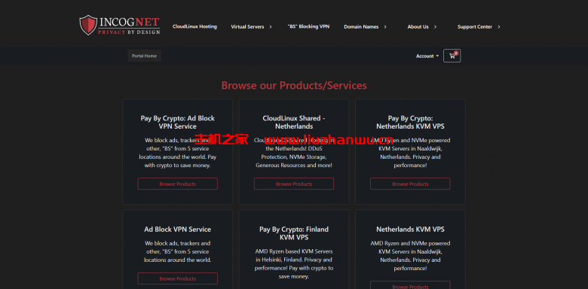This screenshot has width=588, height=289.
Task: Click 'Ad Block VPN Service' card title
Action: pos(178,230)
